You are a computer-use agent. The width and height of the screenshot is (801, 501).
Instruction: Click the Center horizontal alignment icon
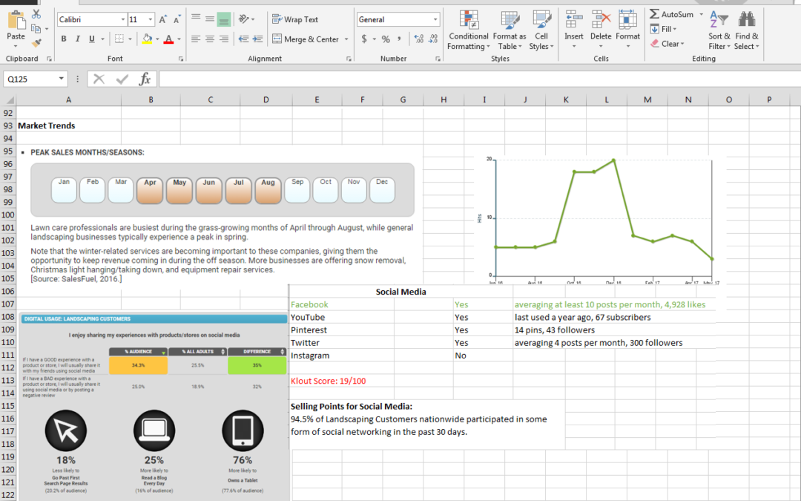pos(210,39)
